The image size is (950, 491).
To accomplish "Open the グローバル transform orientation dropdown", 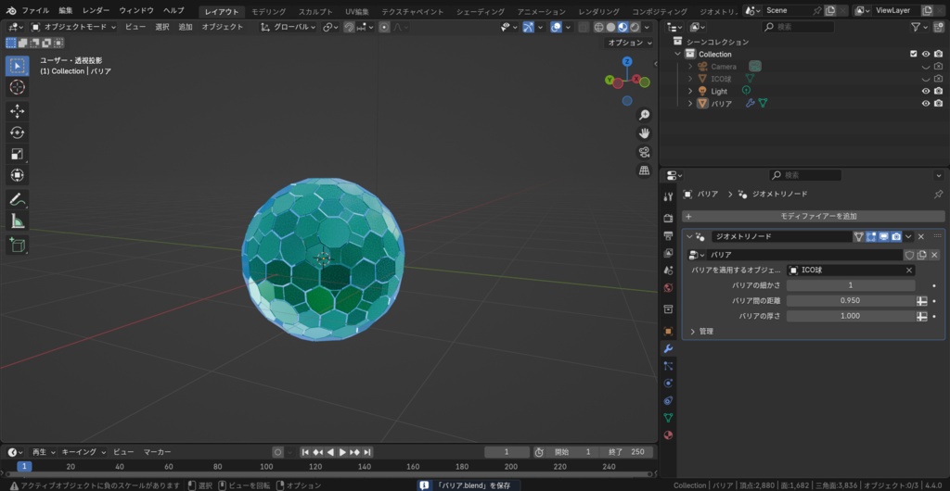I will click(289, 27).
